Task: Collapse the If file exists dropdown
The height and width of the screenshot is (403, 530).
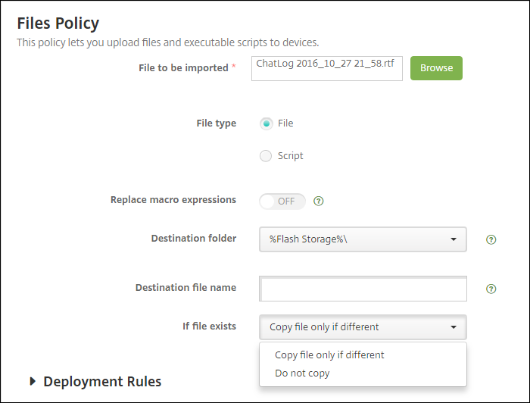Action: 362,327
